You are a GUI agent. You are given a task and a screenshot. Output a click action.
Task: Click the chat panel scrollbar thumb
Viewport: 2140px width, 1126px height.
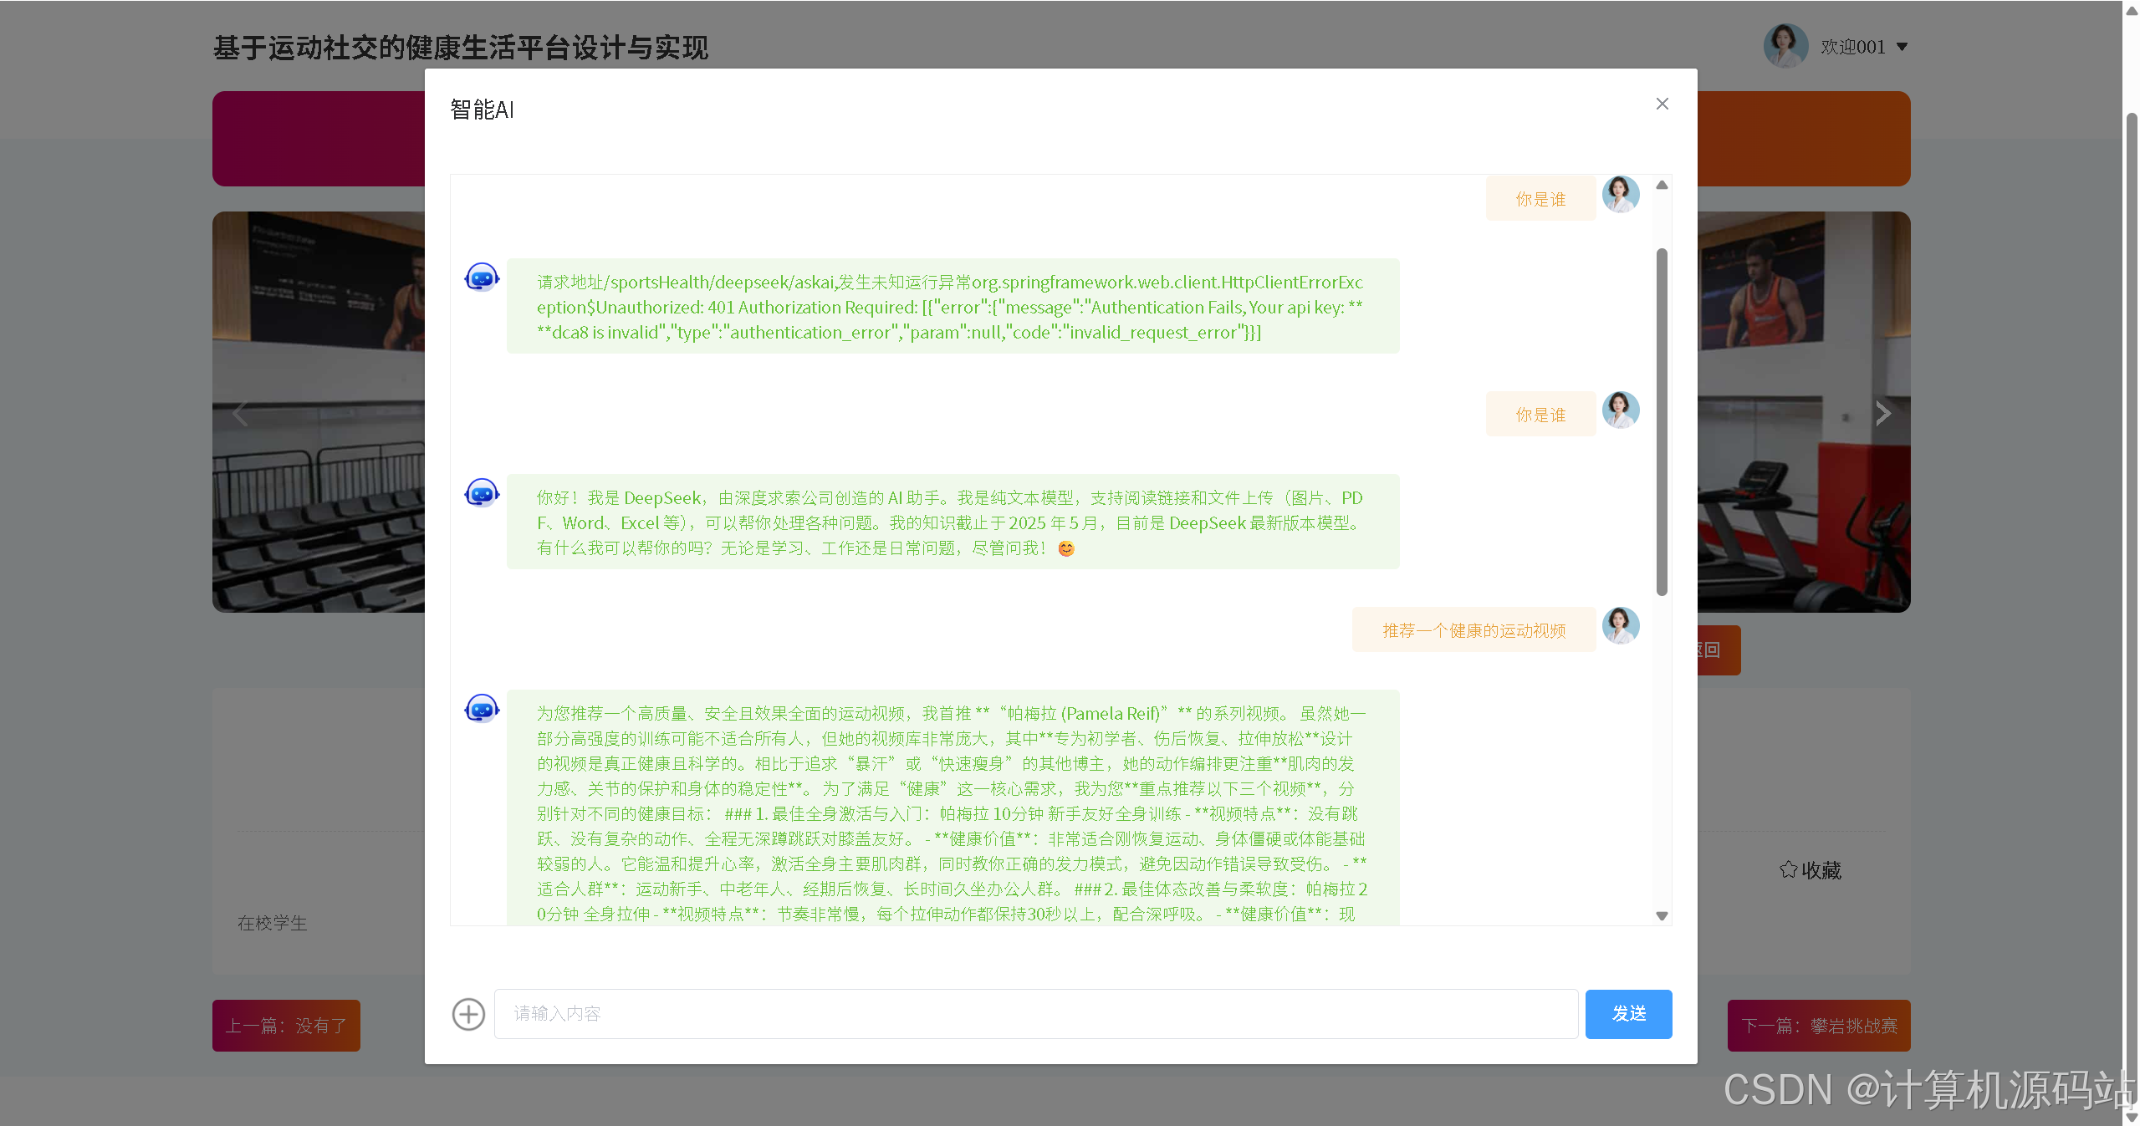1662,422
